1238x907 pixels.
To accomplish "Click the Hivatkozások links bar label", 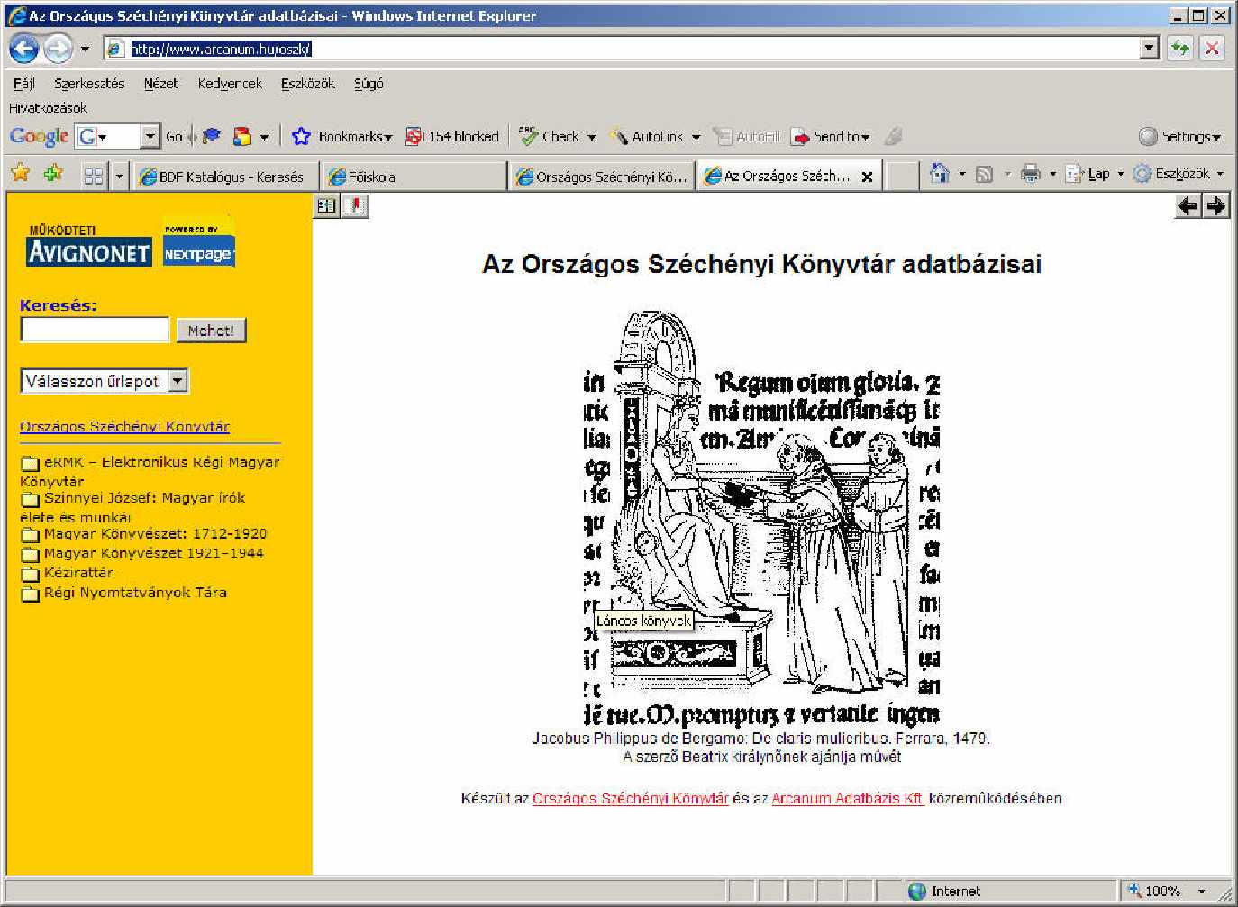I will [49, 108].
